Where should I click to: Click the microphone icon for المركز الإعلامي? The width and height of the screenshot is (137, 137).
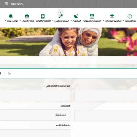[x=61, y=15]
